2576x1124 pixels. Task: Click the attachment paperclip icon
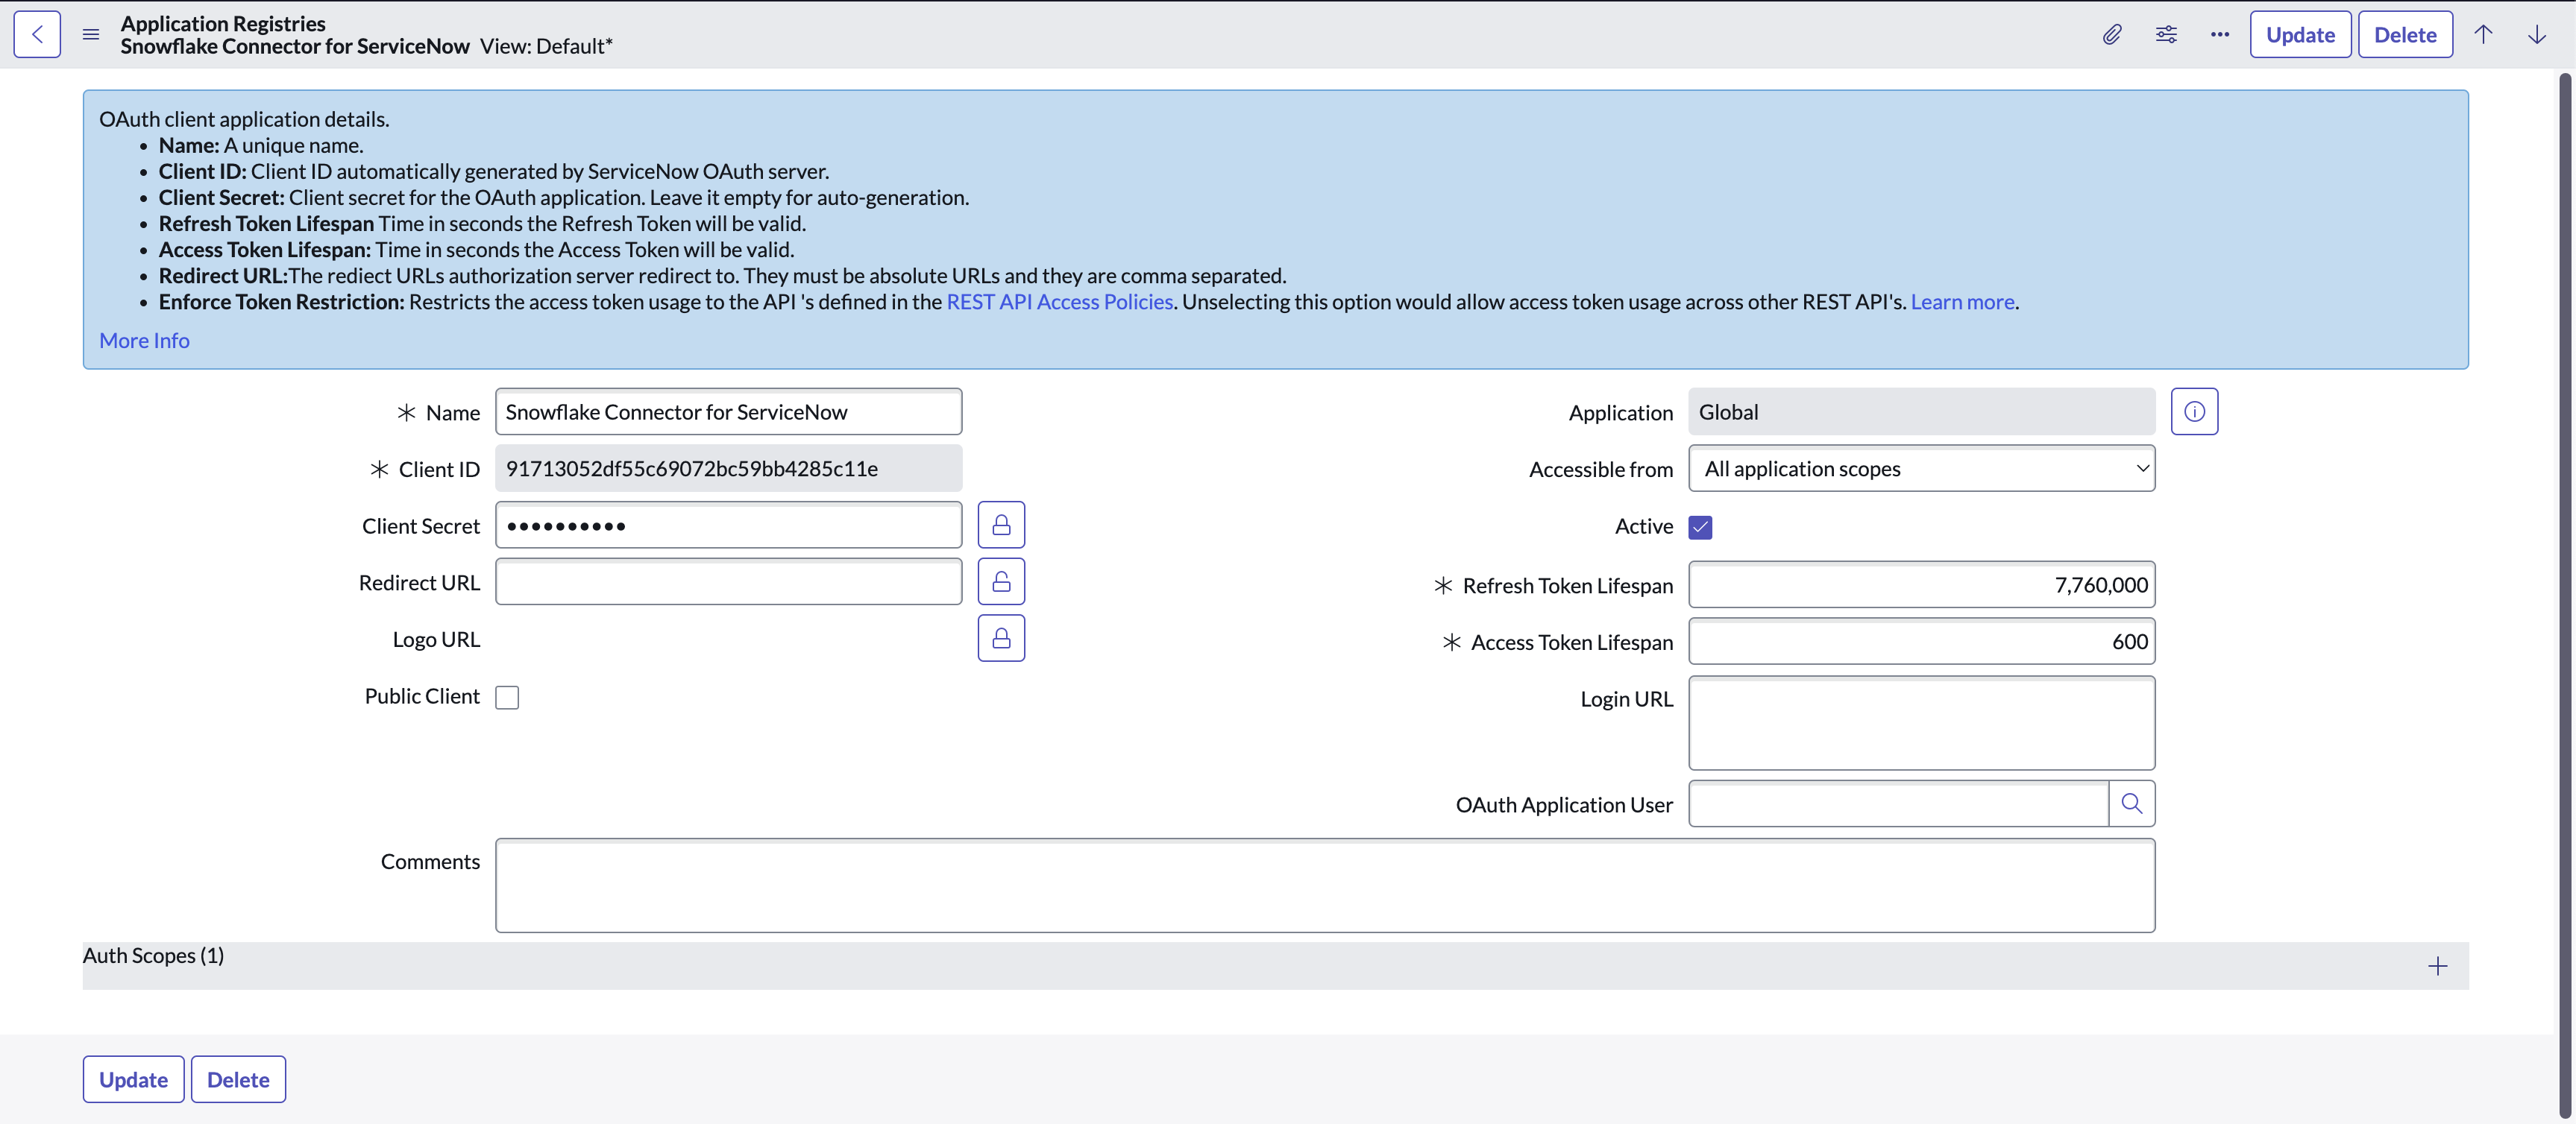[2111, 34]
